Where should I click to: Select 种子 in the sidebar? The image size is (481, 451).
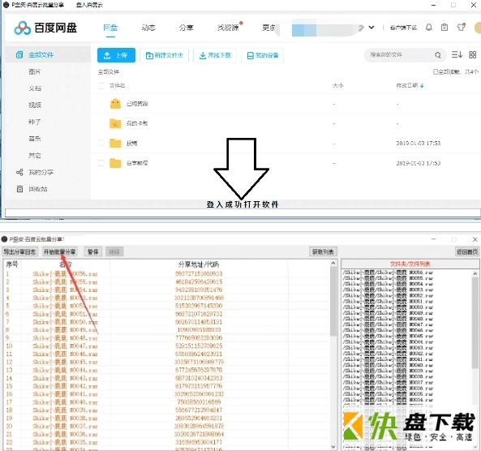(x=34, y=122)
